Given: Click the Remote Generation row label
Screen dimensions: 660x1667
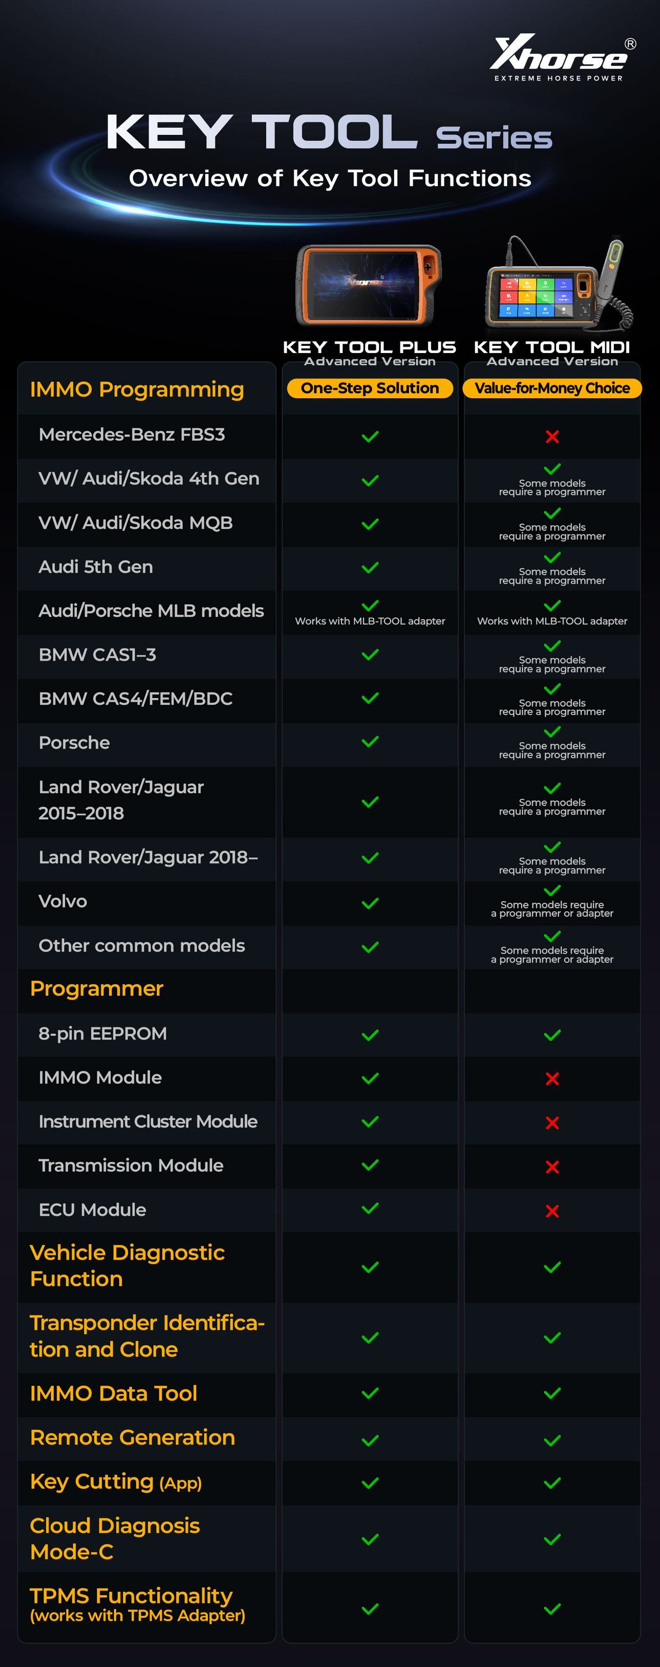Looking at the screenshot, I should coord(133,1437).
